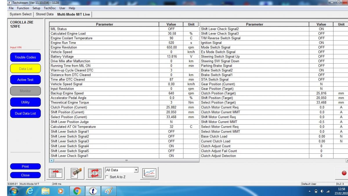Open the graph view icon
The image size is (348, 196).
(x=150, y=173)
